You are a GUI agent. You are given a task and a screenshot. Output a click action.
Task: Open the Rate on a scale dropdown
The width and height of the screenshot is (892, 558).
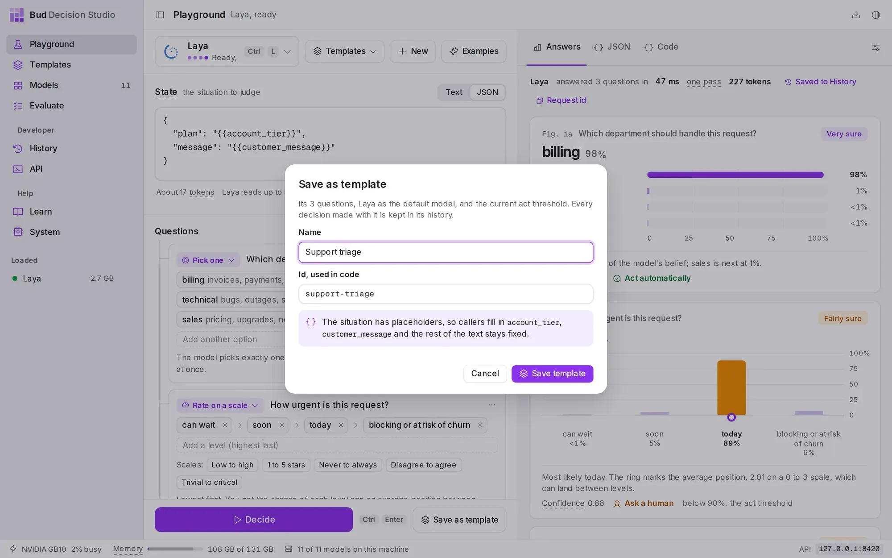pyautogui.click(x=220, y=405)
